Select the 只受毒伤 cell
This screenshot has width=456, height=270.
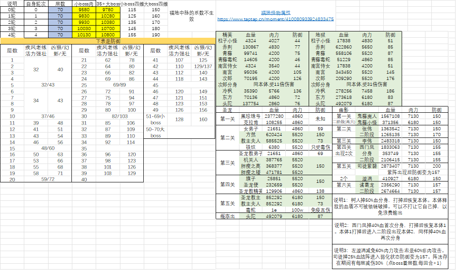point(320,147)
